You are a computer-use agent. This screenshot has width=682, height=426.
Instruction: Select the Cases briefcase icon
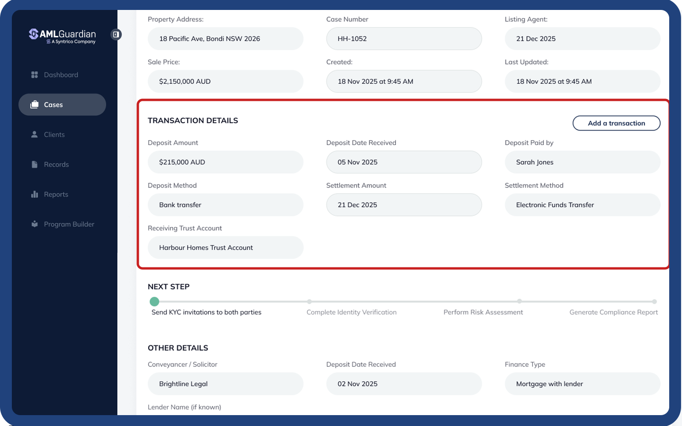coord(35,105)
